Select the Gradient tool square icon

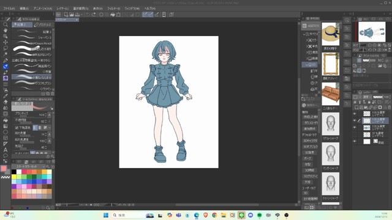pyautogui.click(x=6, y=126)
